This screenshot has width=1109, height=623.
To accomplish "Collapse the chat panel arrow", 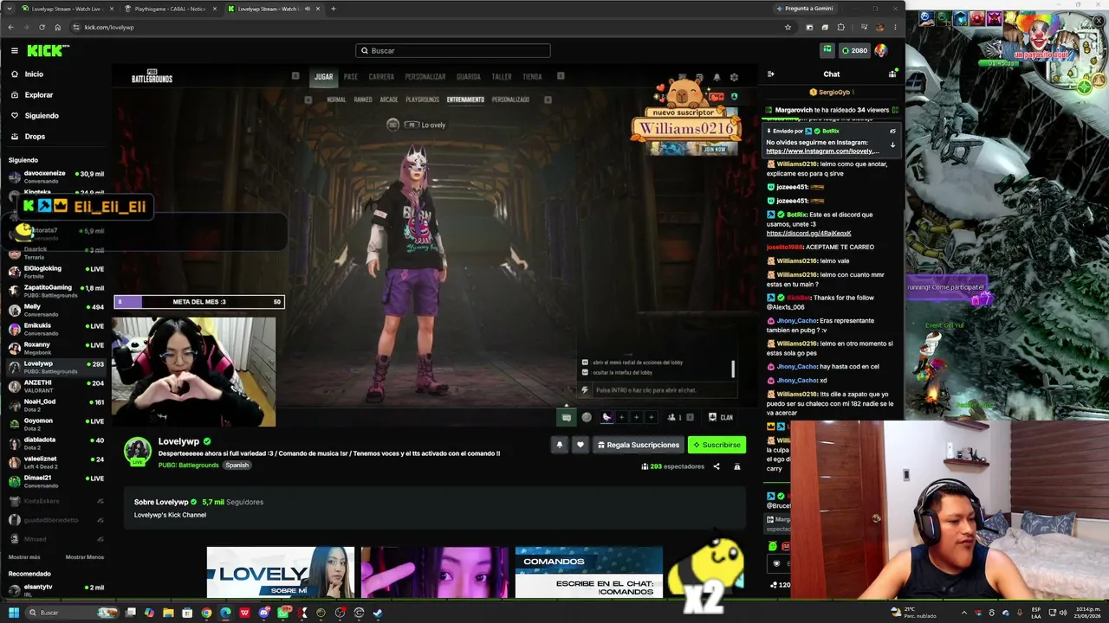I will pyautogui.click(x=770, y=74).
